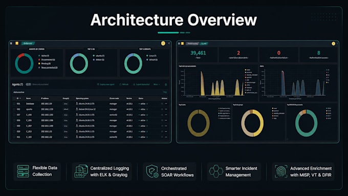The height and width of the screenshot is (196, 348).
Task: Check the select-all checkbox in agents table header
Action: [14, 98]
